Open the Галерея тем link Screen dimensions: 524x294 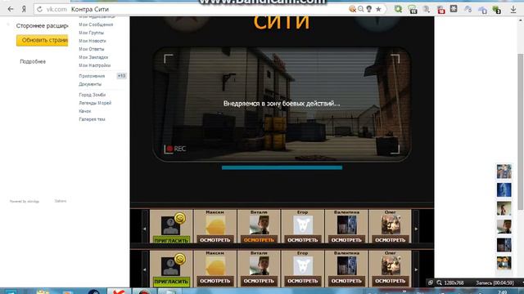[x=92, y=119]
